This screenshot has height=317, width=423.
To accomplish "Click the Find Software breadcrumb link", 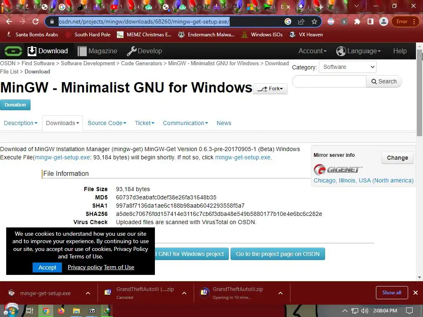I will tap(38, 63).
